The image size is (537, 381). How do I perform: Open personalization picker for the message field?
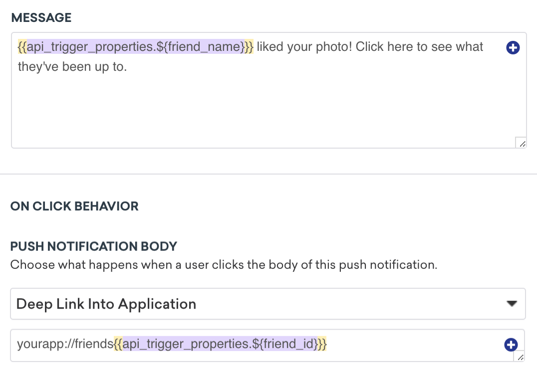pos(513,47)
